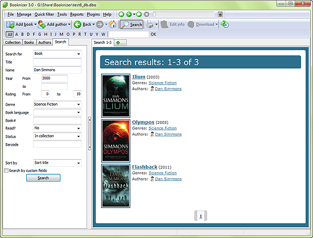This screenshot has width=313, height=238.
Task: Click Dan Simmons author icon under Olympos
Action: coord(152,134)
